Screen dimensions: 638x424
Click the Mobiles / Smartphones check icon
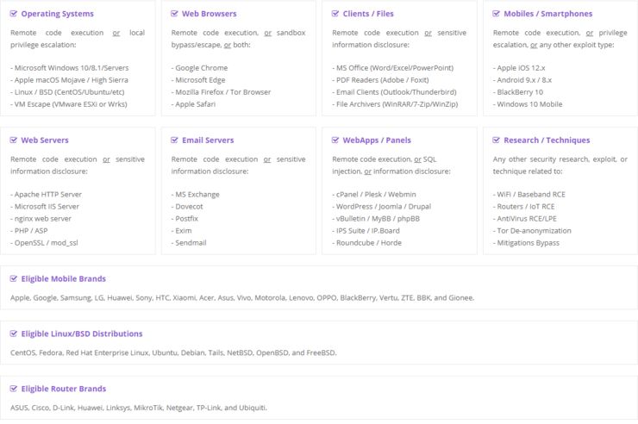497,14
